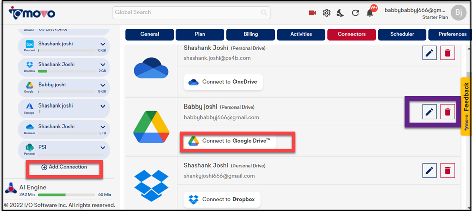Toggle dark mode moon icon
This screenshot has height=211, width=472.
(x=340, y=13)
